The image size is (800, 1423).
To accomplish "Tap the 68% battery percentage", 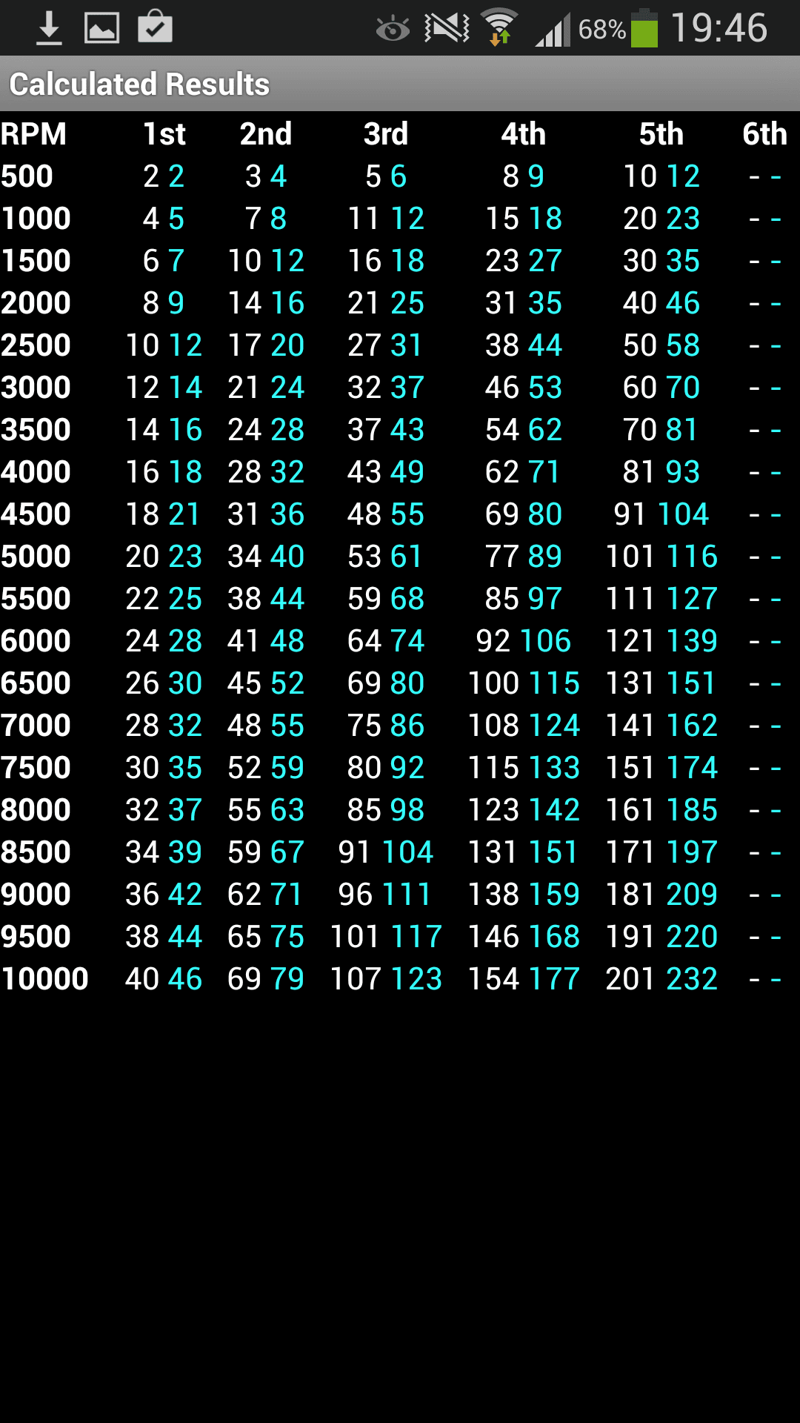I will [602, 30].
